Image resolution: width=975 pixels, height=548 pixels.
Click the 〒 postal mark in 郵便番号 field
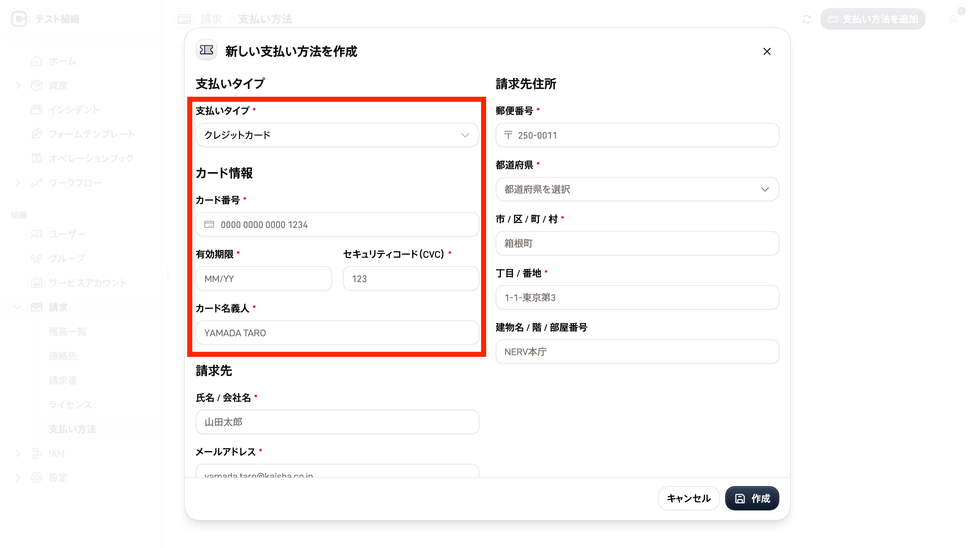tap(508, 135)
